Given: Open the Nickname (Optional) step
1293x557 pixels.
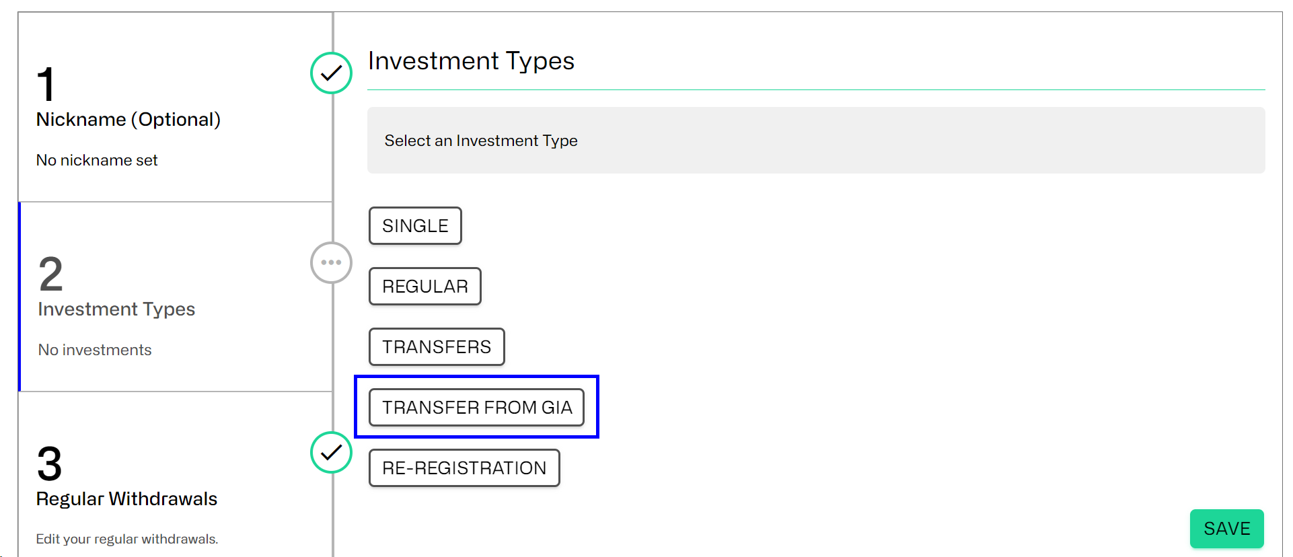Looking at the screenshot, I should coord(175,107).
